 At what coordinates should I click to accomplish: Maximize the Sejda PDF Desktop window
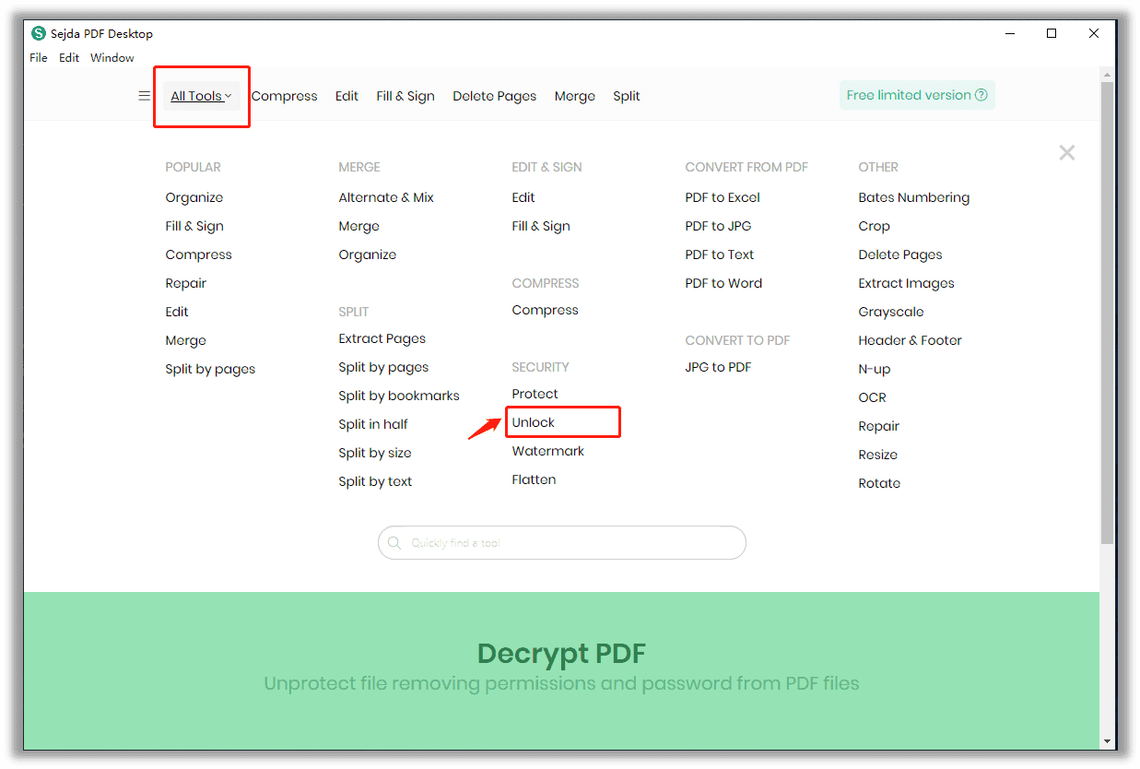pyautogui.click(x=1052, y=33)
